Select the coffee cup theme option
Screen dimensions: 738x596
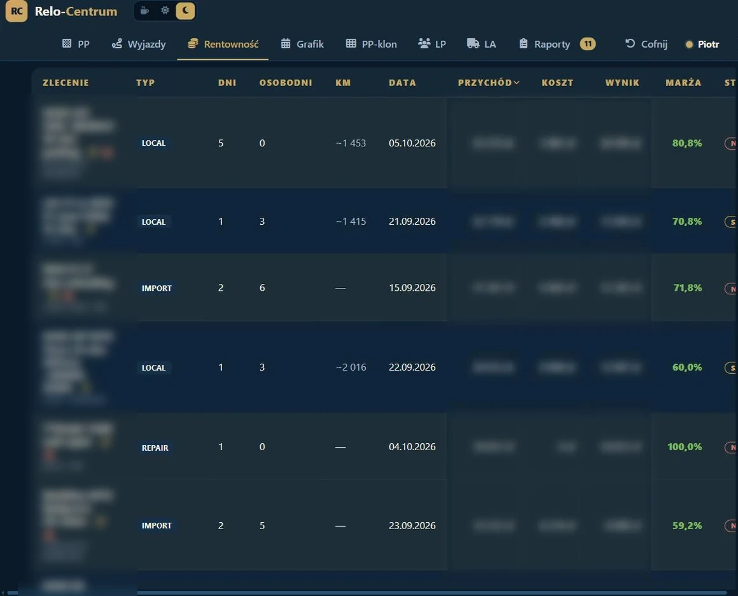tap(145, 11)
